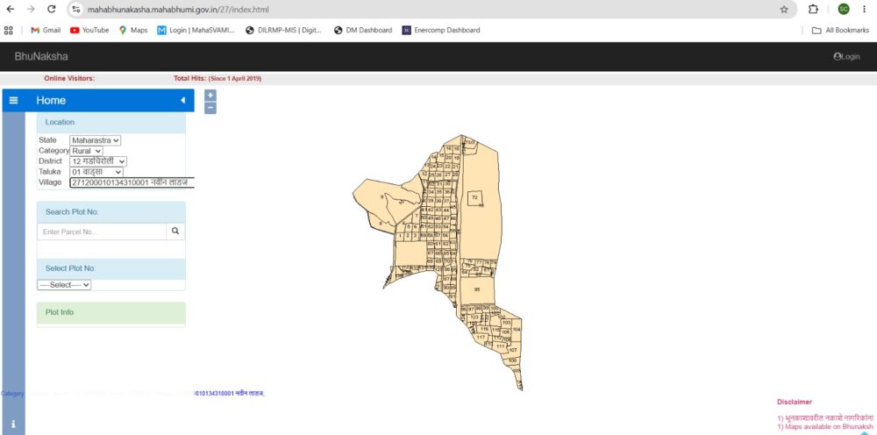Select plot 103 on the map
877x435 pixels.
506,323
